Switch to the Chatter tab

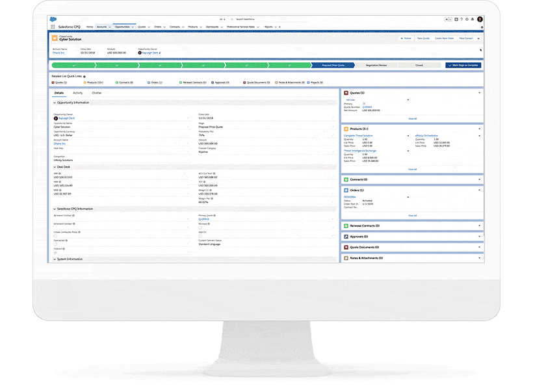pos(96,94)
